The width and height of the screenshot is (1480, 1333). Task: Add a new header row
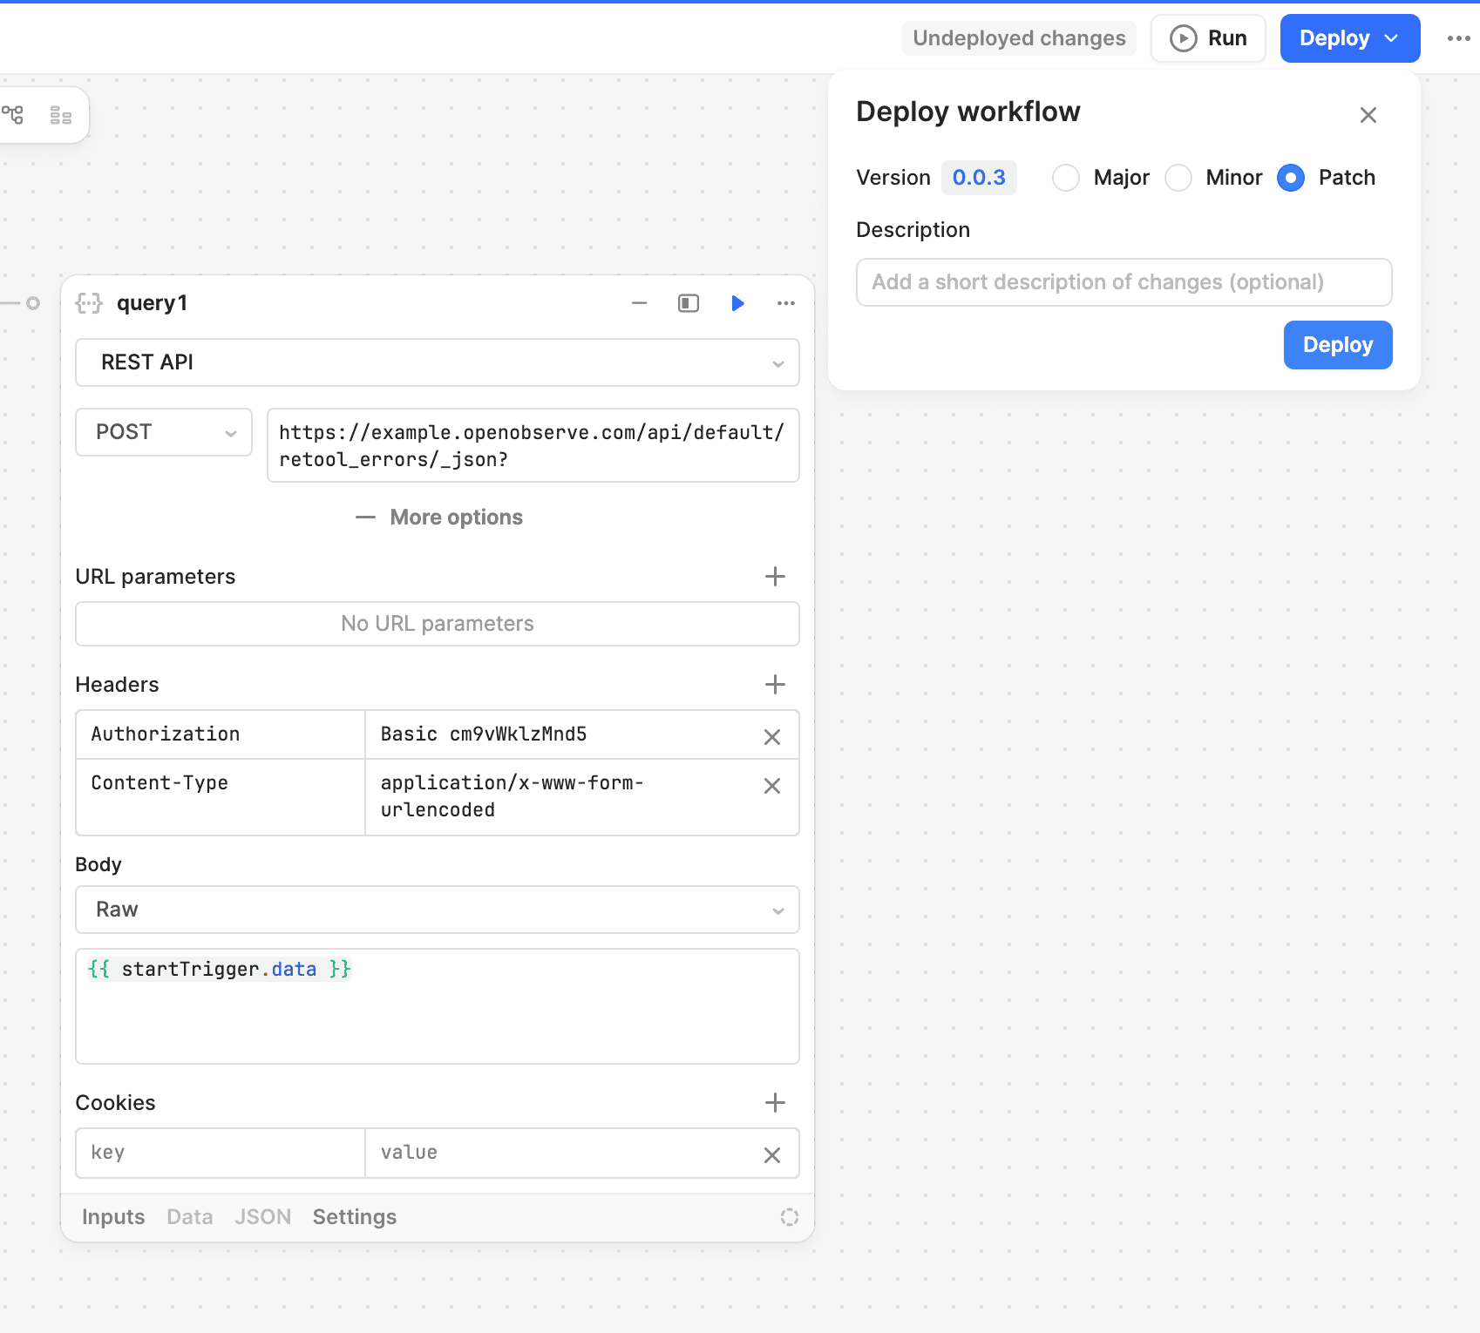tap(774, 685)
